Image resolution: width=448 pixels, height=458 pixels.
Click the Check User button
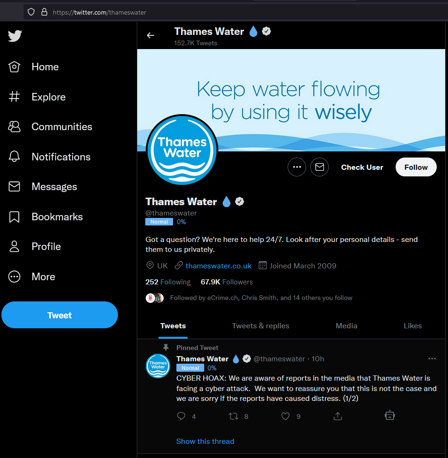[362, 167]
